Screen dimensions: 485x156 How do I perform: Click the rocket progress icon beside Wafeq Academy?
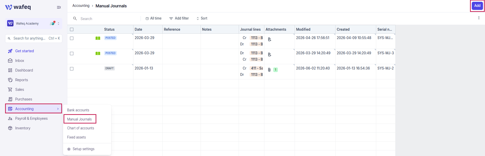[53, 23]
